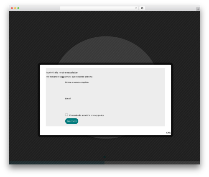Click 'Procedendo accetti la privacy policy' text
The image size is (209, 177).
click(87, 115)
